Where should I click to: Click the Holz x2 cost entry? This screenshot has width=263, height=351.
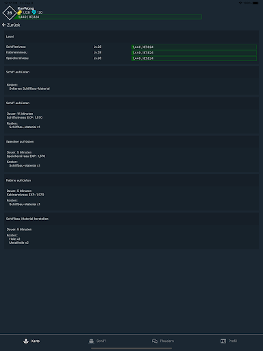[14, 239]
